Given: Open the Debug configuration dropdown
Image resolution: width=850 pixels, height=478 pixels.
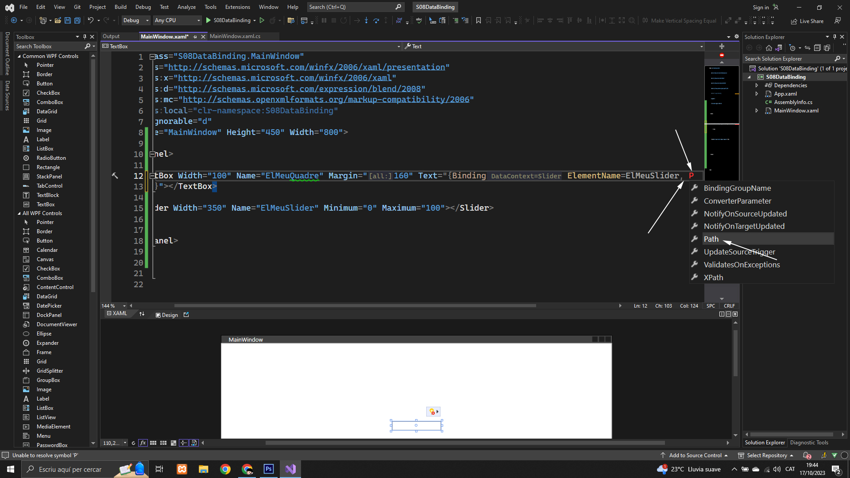Looking at the screenshot, I should pos(136,20).
